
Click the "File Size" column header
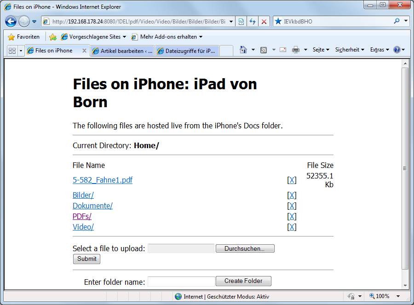tap(320, 165)
